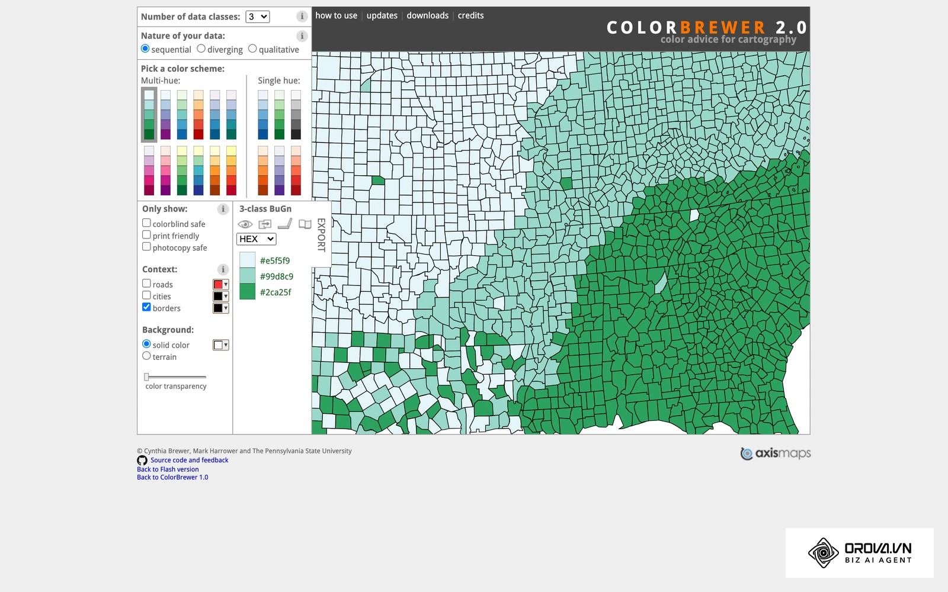Pick the single-hue Blues color scheme
This screenshot has width=948, height=592.
262,115
